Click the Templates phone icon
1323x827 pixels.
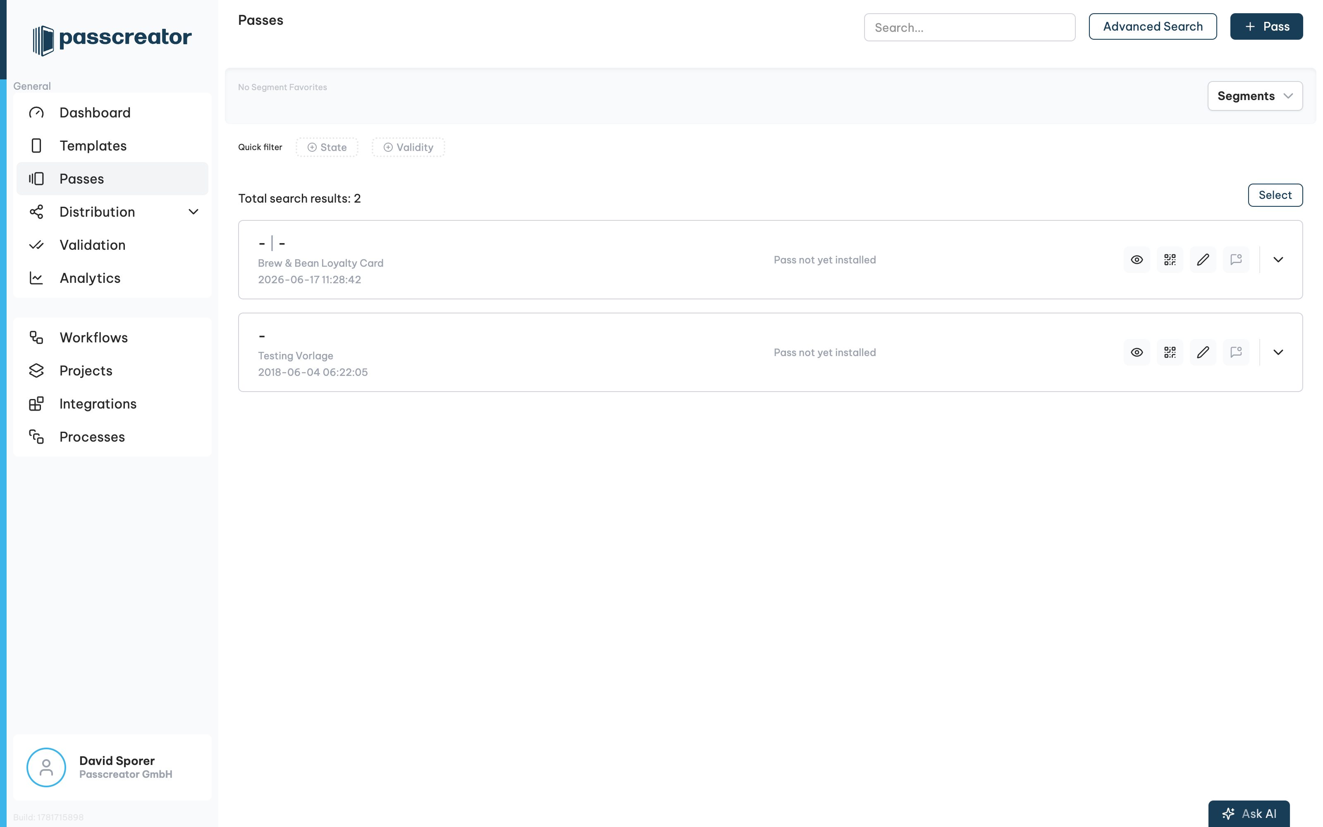coord(36,146)
